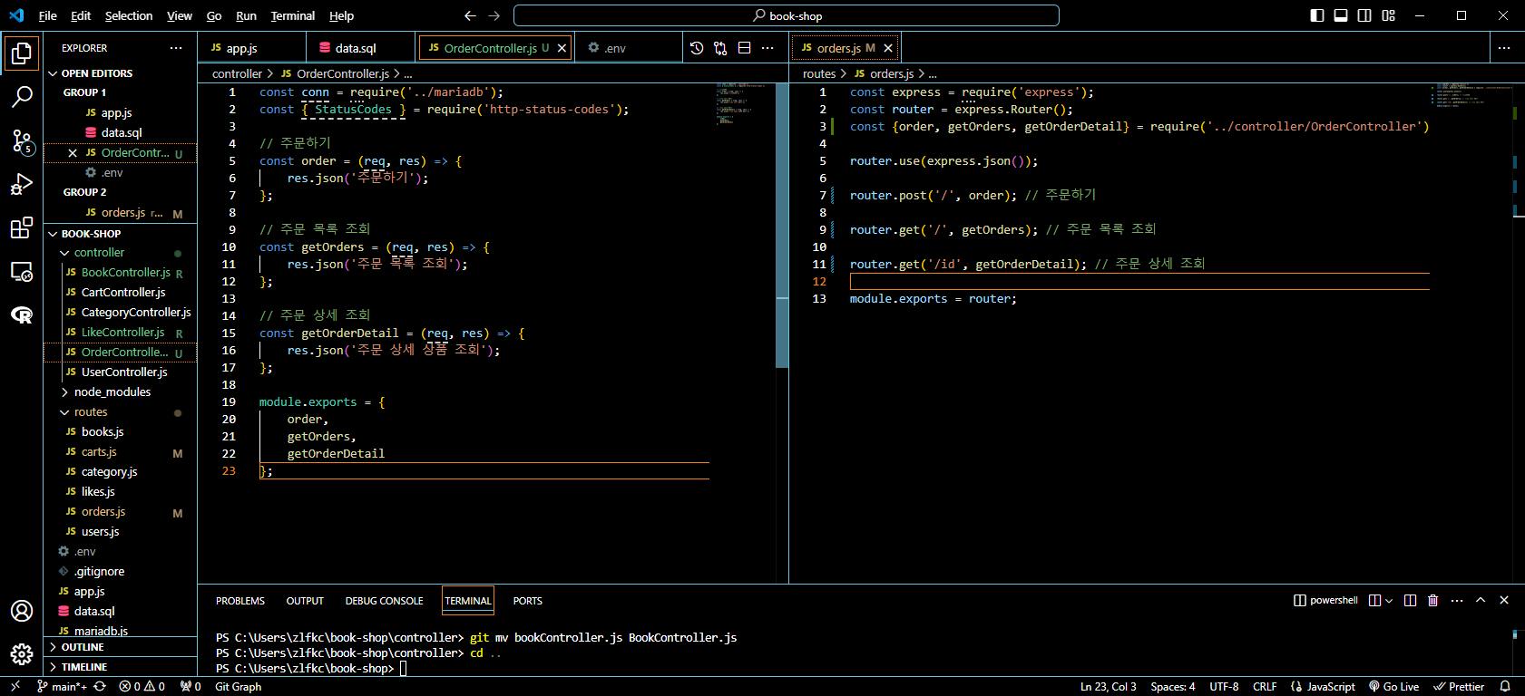Image resolution: width=1525 pixels, height=696 pixels.
Task: Switch to the .env editor tab
Action: tap(629, 48)
